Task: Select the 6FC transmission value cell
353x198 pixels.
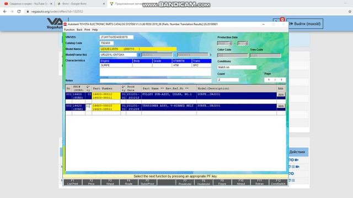Action: (x=201, y=65)
